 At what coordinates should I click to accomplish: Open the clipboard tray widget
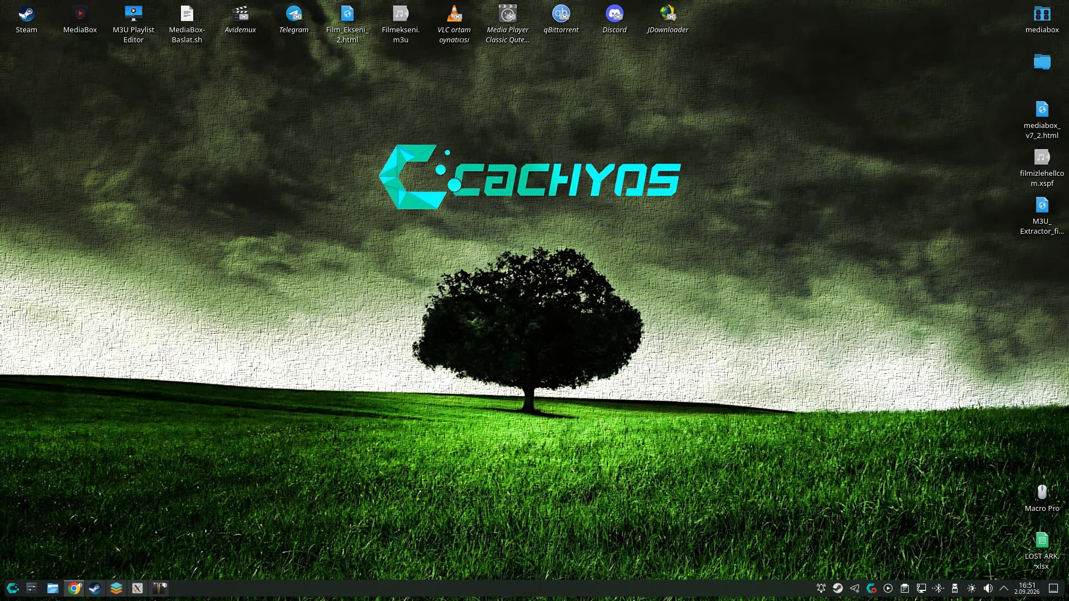coord(905,588)
